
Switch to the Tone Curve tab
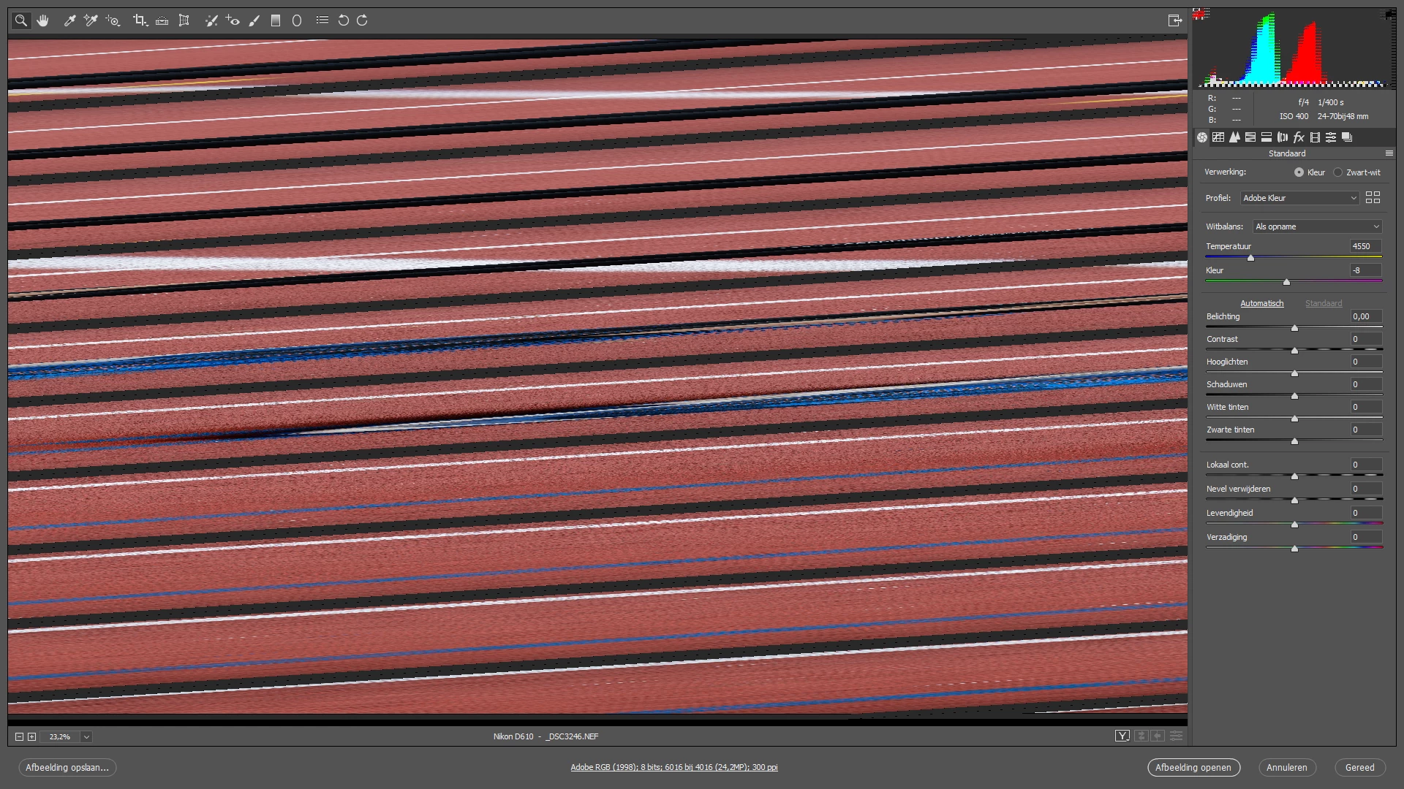[x=1218, y=137]
